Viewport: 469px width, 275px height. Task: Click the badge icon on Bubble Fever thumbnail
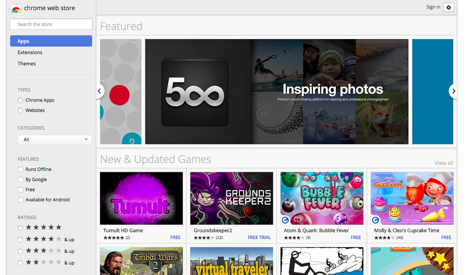285,220
